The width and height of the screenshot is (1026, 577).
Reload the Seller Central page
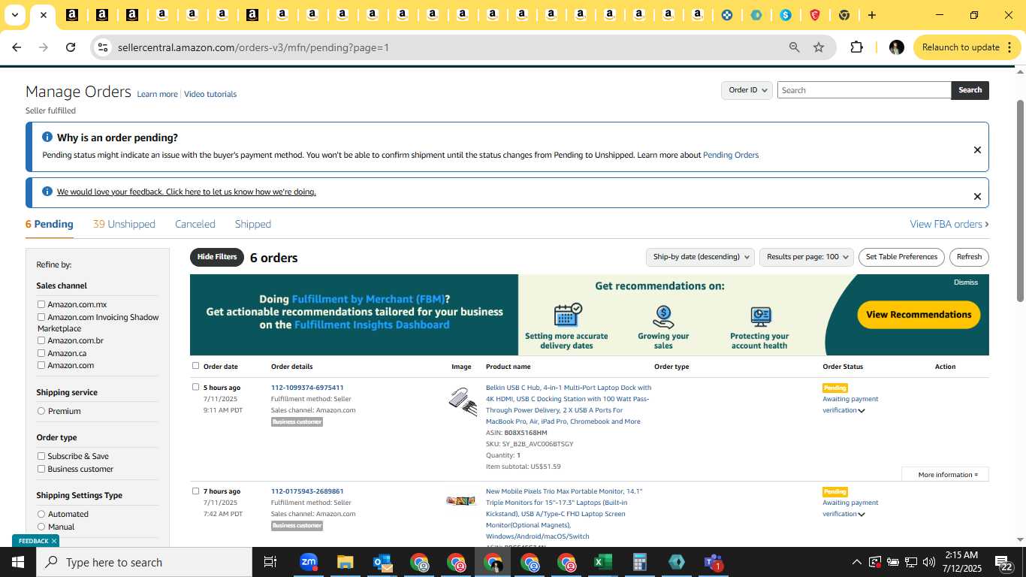tap(71, 47)
